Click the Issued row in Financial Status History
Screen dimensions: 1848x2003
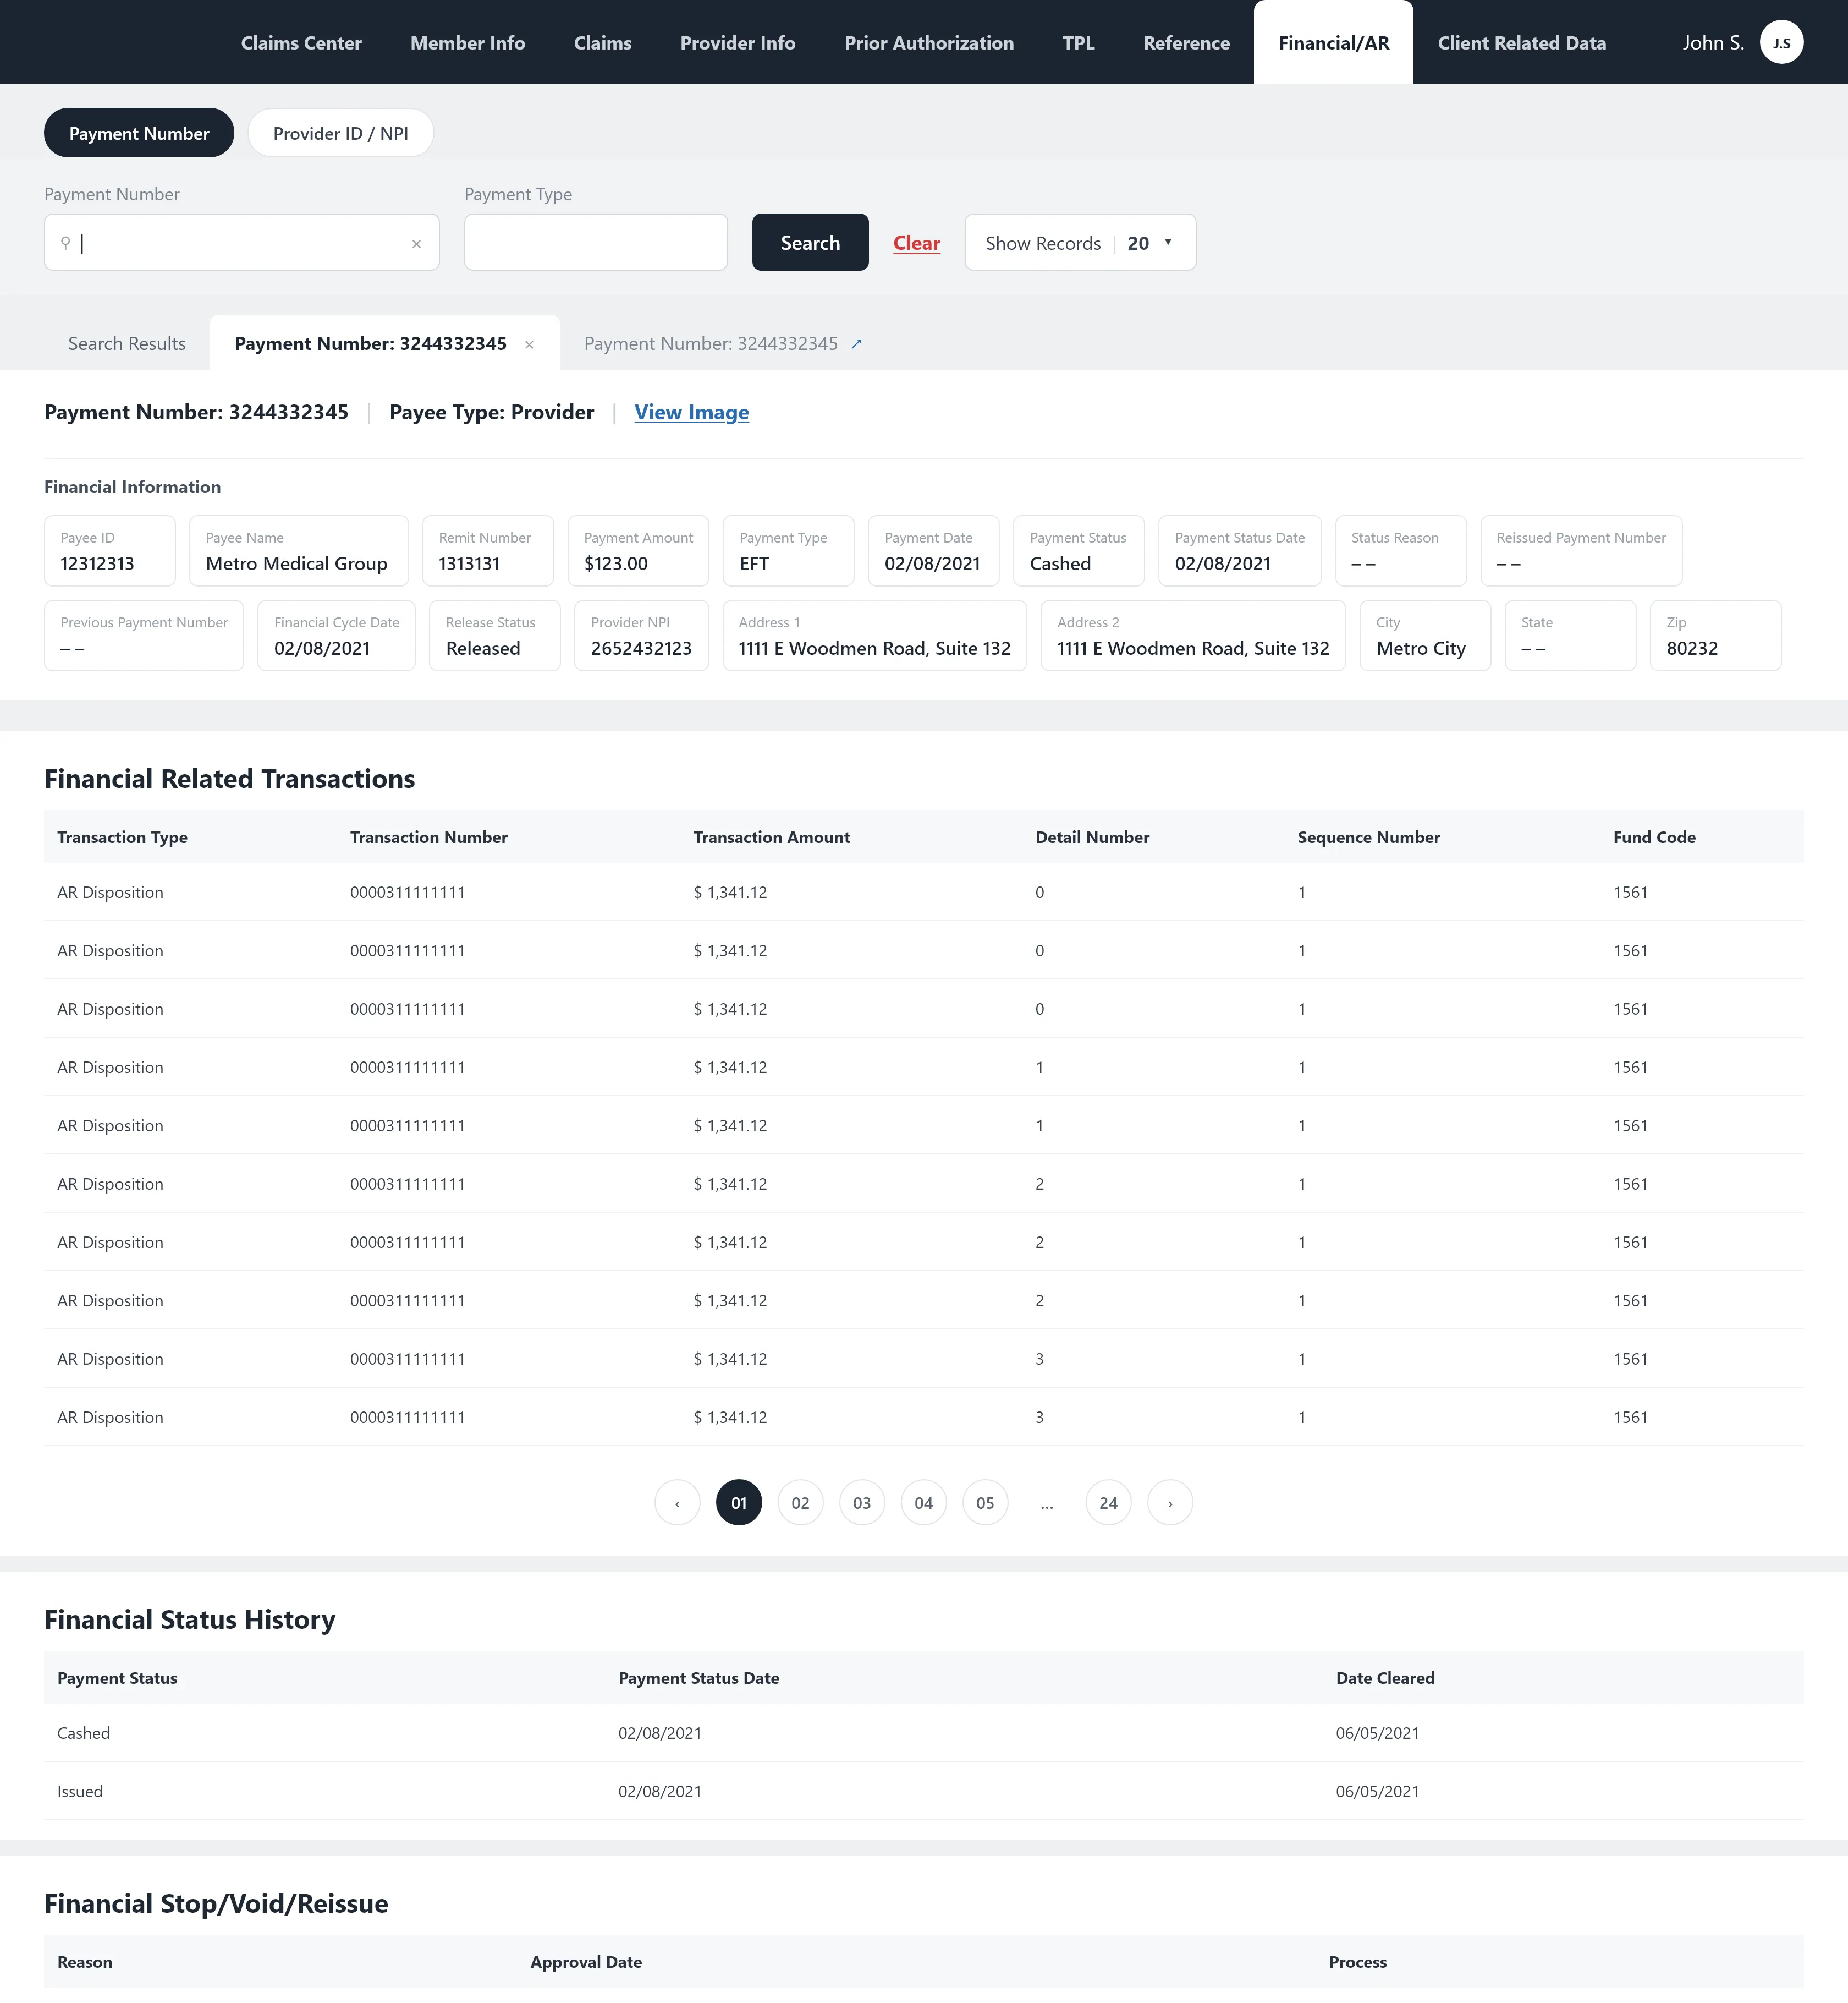(x=923, y=1791)
